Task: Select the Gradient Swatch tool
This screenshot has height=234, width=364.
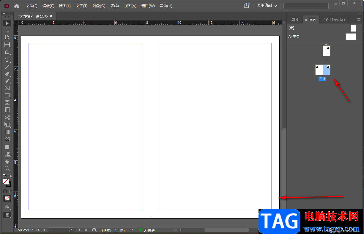Action: [7, 132]
